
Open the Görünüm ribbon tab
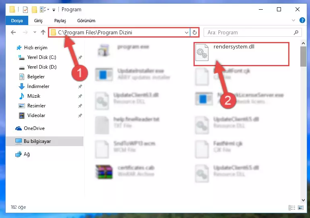click(x=86, y=21)
